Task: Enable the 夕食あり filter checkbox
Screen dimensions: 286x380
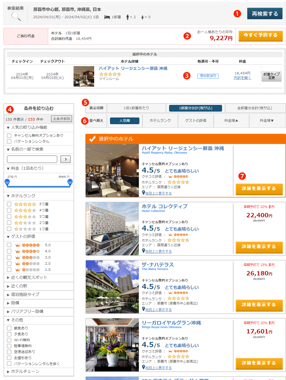Action: coord(9,334)
